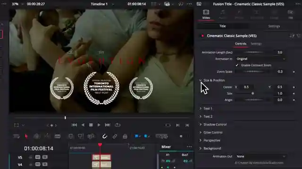Add a keyframe for Zoom Scale
Screen dimensions: 302x169
(294, 72)
